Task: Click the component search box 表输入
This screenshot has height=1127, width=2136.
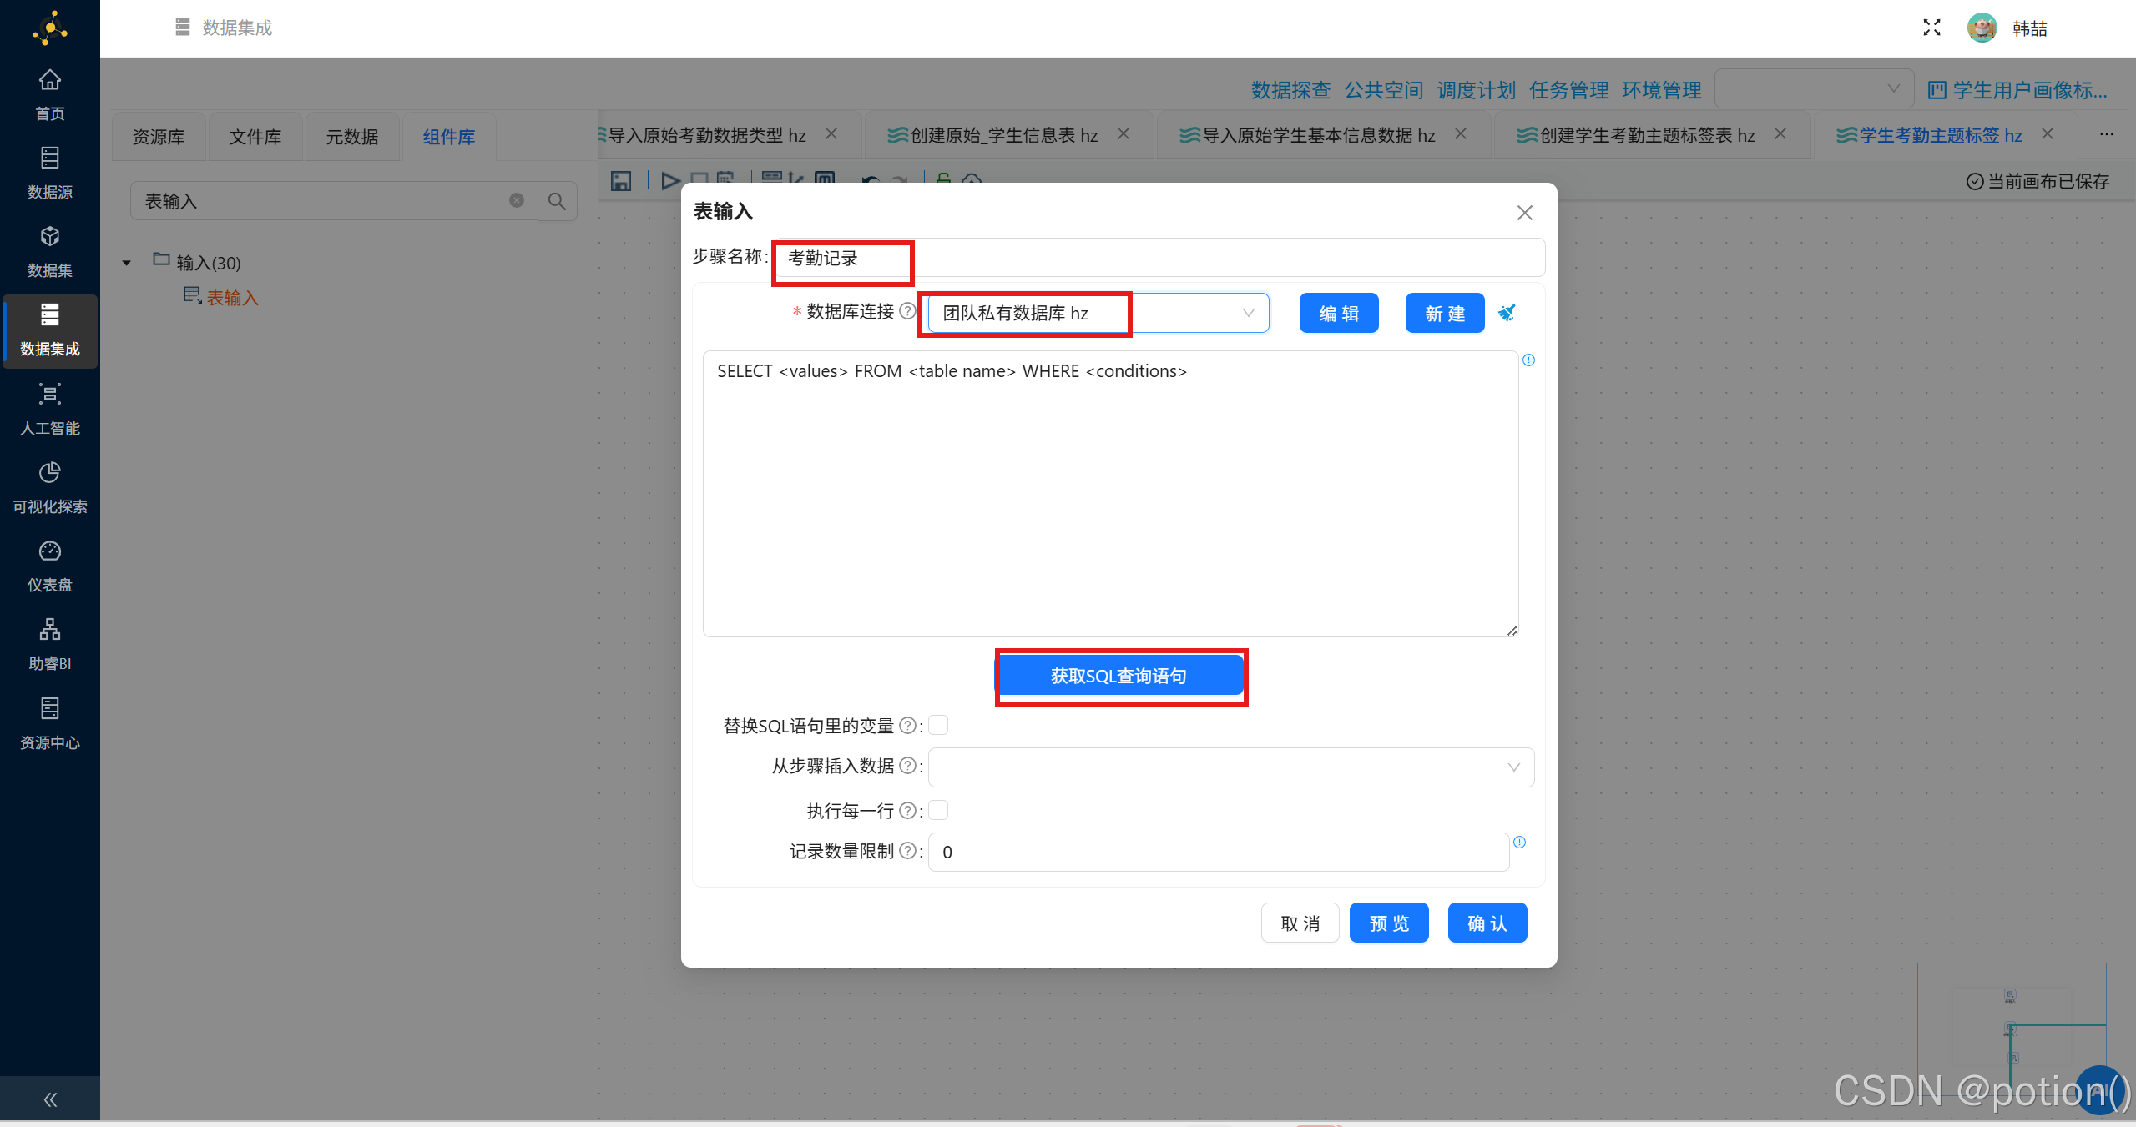Action: point(334,201)
